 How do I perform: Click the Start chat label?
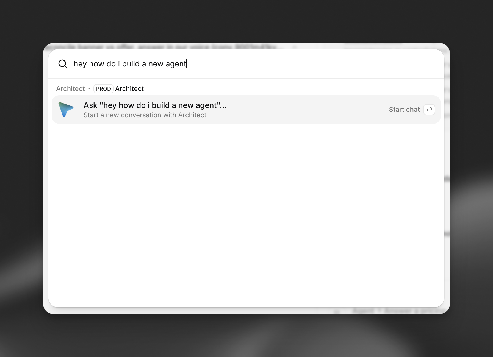tap(404, 110)
